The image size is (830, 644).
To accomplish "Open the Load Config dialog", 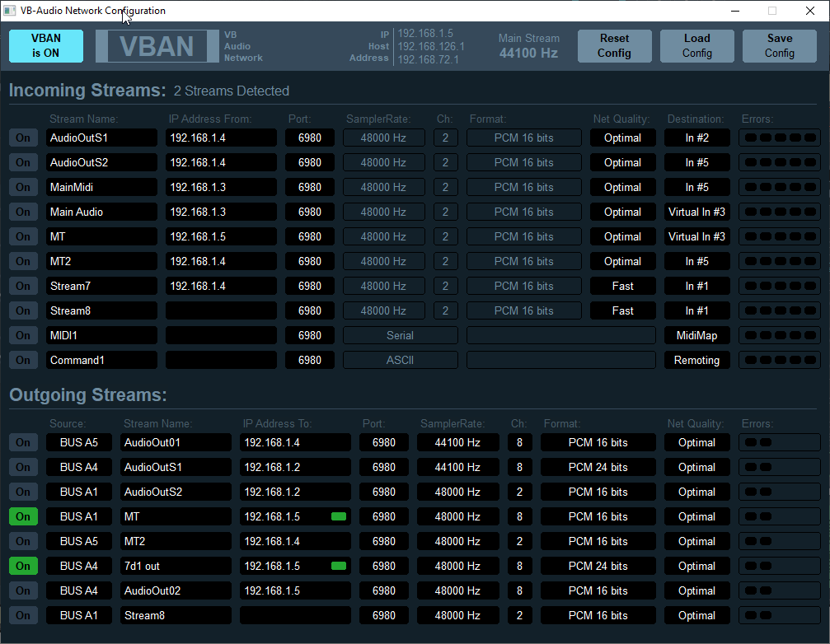I will (696, 46).
